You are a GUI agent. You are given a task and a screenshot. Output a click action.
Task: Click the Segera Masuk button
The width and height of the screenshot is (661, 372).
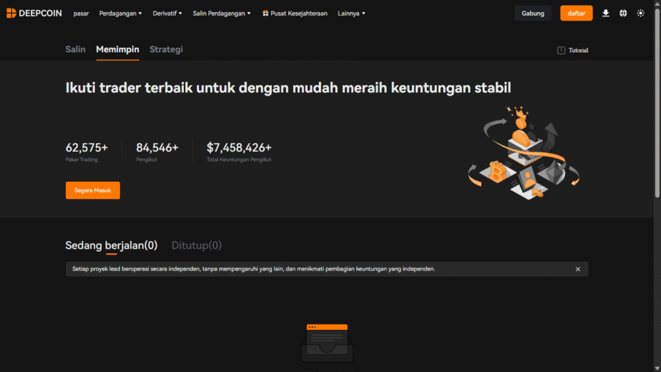(92, 190)
